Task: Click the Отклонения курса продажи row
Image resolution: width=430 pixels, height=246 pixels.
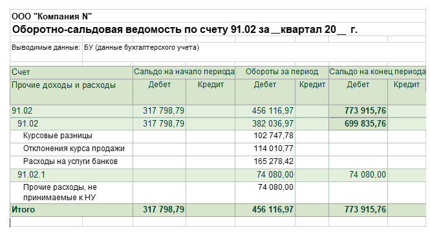Action: point(218,149)
